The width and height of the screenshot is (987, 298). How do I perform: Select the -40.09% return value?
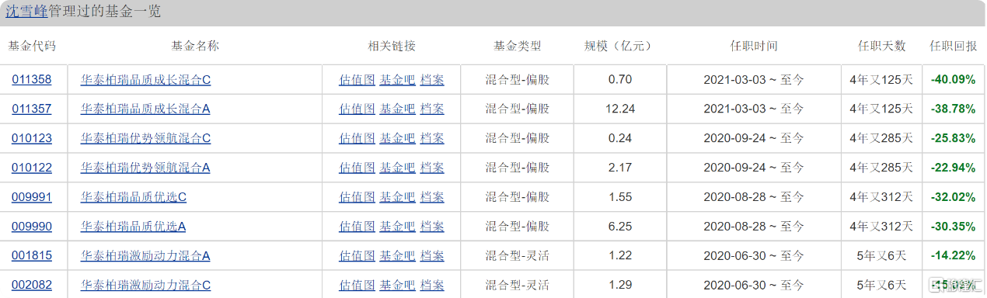953,79
